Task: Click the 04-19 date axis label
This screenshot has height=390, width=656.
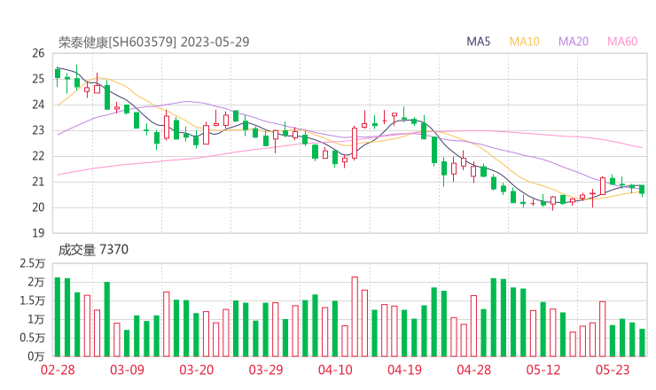Action: (x=404, y=370)
